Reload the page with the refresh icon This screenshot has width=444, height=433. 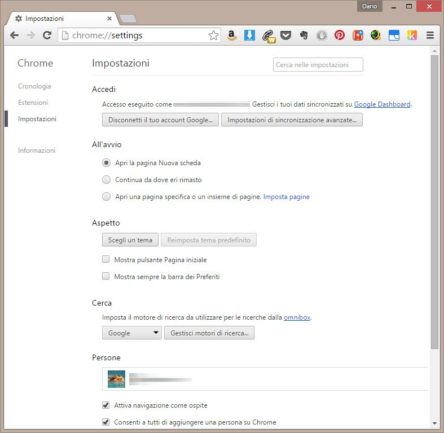click(x=47, y=36)
